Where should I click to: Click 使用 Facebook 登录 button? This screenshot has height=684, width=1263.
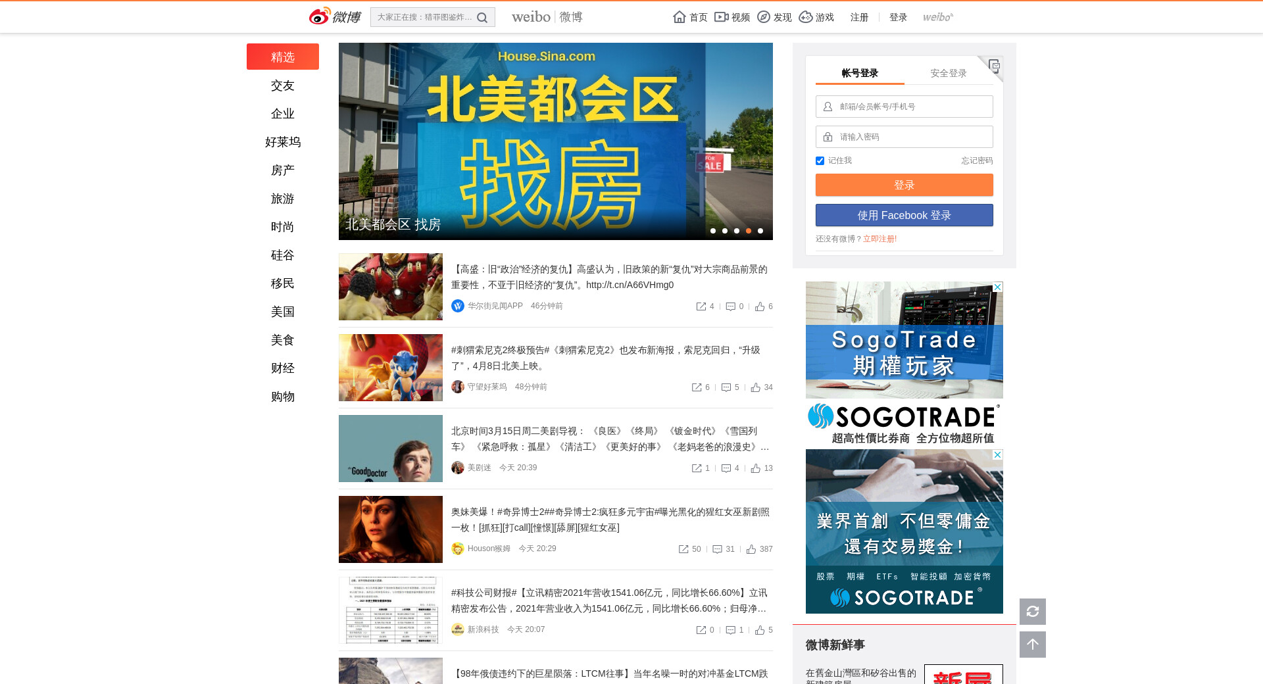tap(904, 215)
